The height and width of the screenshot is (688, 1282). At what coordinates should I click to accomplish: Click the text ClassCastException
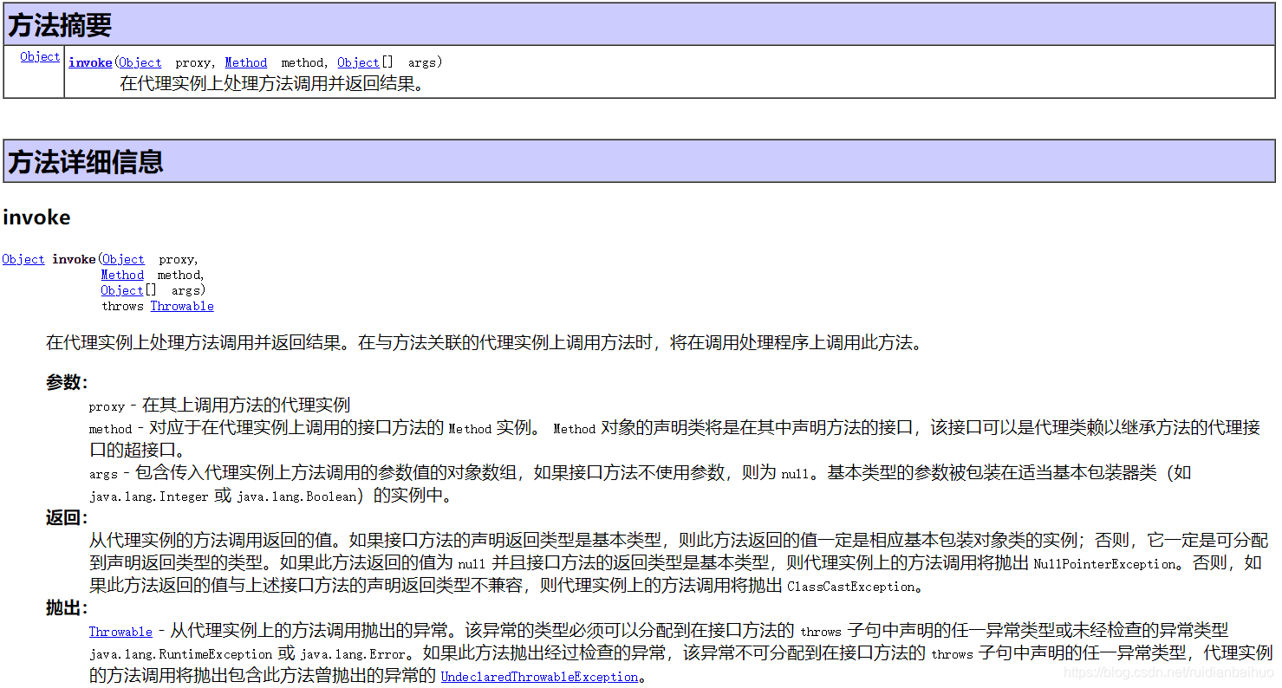(851, 587)
